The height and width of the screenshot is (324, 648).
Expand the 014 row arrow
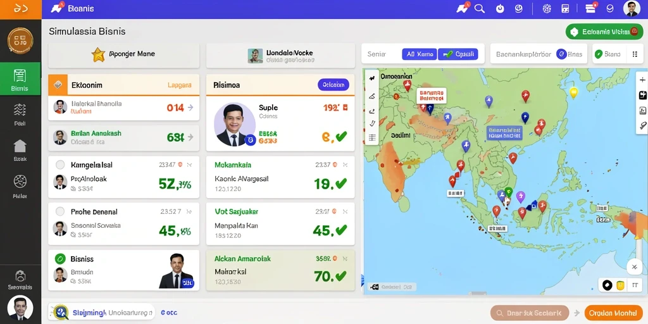tap(190, 108)
